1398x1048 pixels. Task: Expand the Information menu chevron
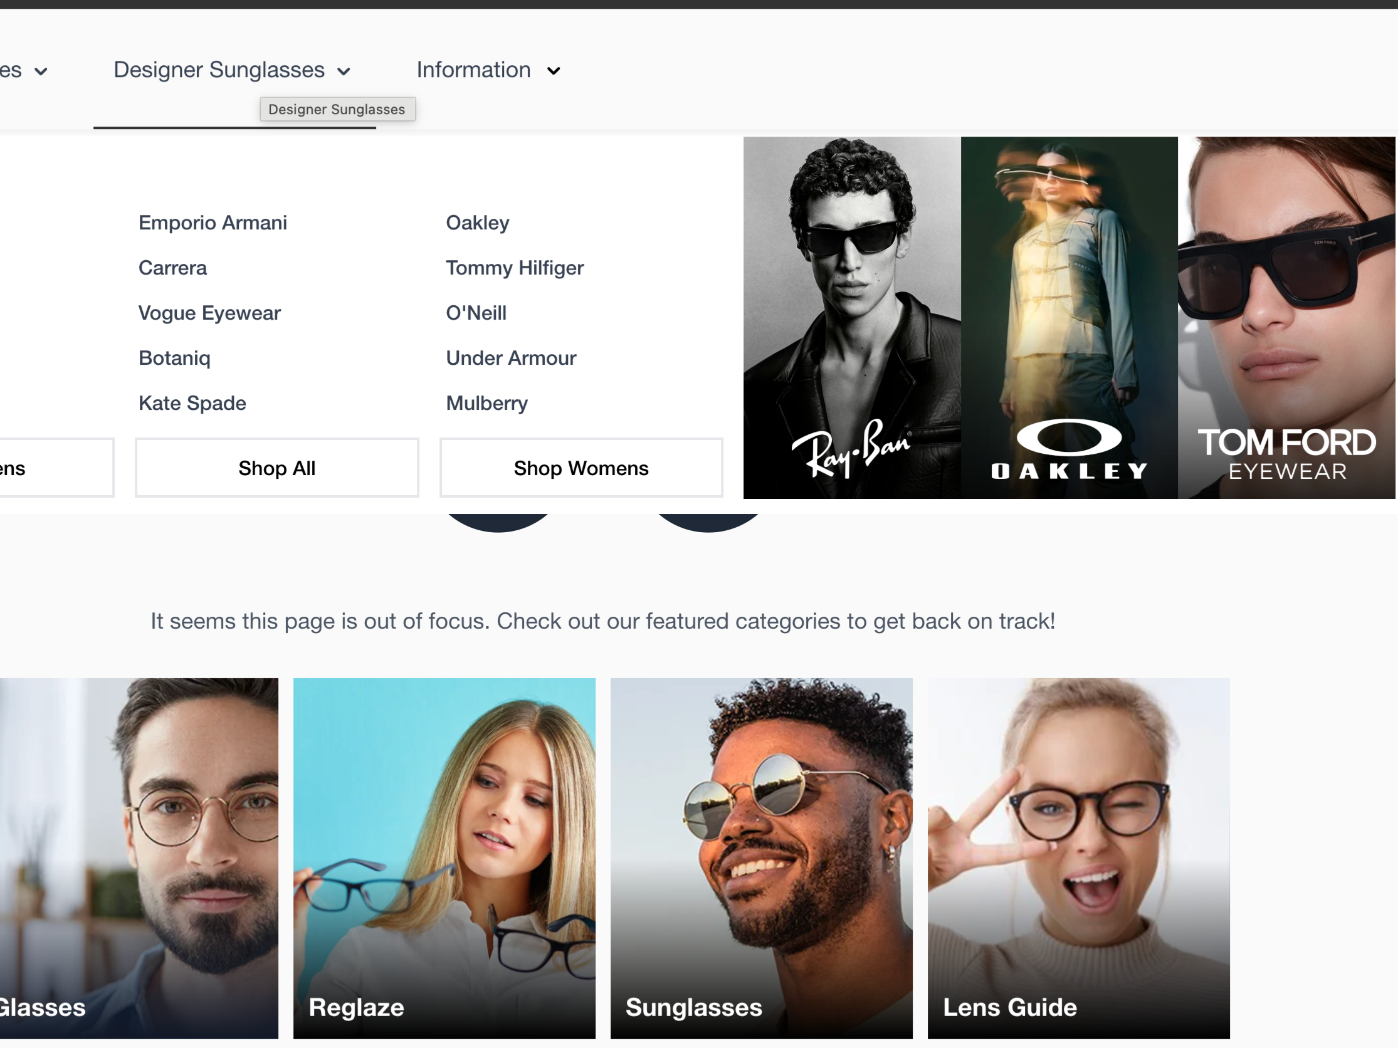click(554, 71)
